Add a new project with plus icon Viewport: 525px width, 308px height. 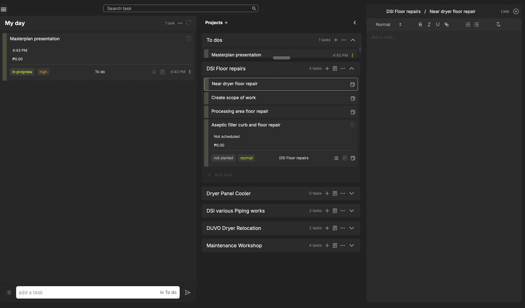[x=226, y=23]
